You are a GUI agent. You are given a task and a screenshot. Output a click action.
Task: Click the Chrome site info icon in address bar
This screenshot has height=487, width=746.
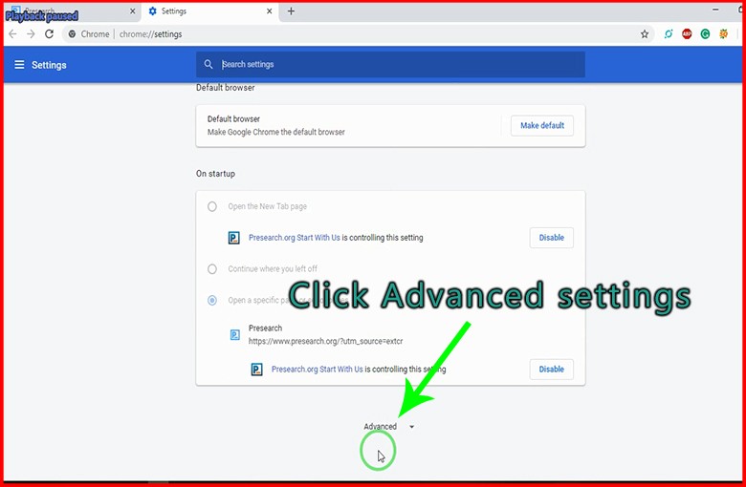(x=72, y=34)
